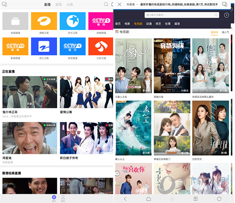The image size is (235, 203).
Task: Open the 白色月光 drama poster
Action: [210, 128]
